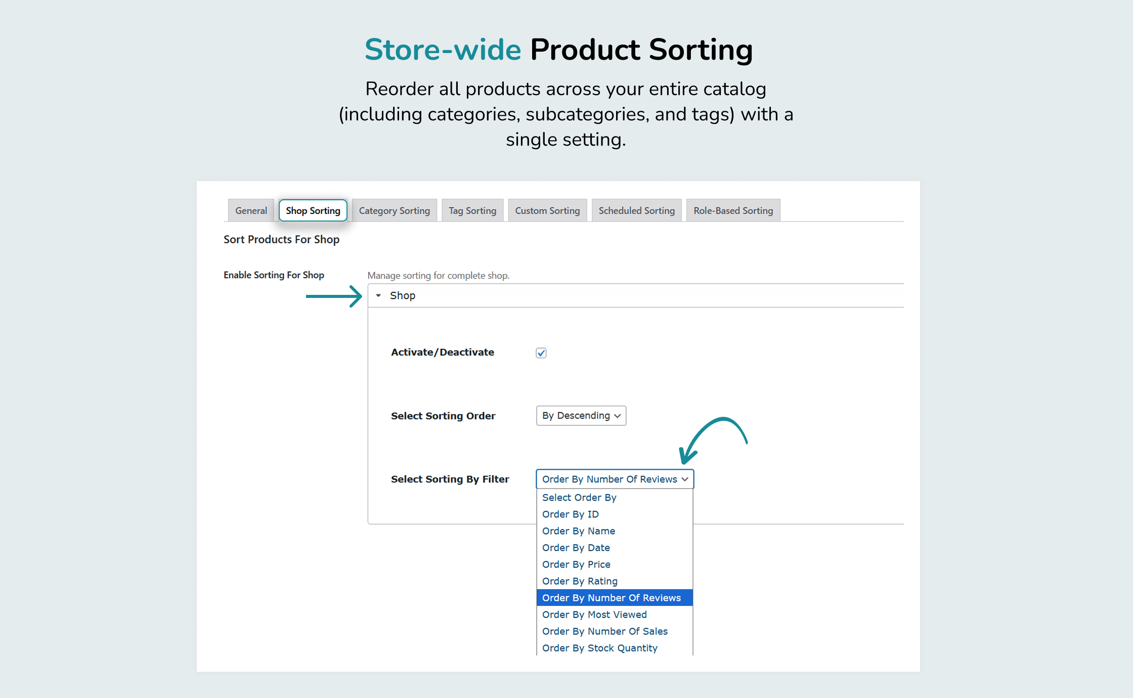This screenshot has height=698, width=1133.
Task: Click the Enable Sorting For Shop label
Action: [274, 275]
